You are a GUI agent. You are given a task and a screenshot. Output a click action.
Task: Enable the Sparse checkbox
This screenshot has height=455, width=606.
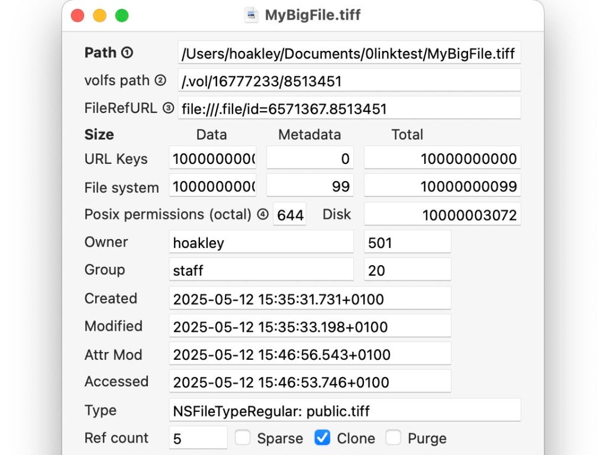pos(243,438)
